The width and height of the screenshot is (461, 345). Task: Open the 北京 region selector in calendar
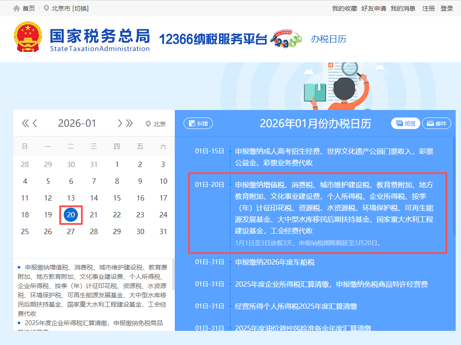click(x=156, y=124)
